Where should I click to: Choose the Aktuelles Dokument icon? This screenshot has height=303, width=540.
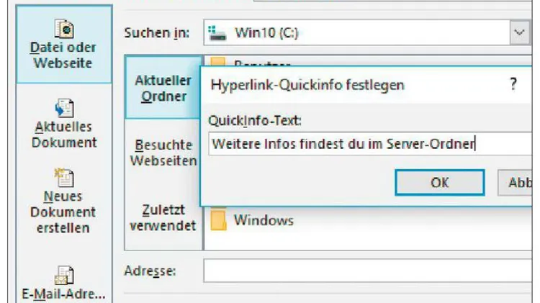click(64, 108)
